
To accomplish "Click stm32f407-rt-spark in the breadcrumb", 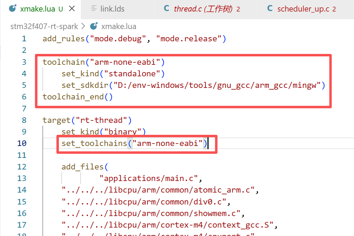I will point(44,27).
